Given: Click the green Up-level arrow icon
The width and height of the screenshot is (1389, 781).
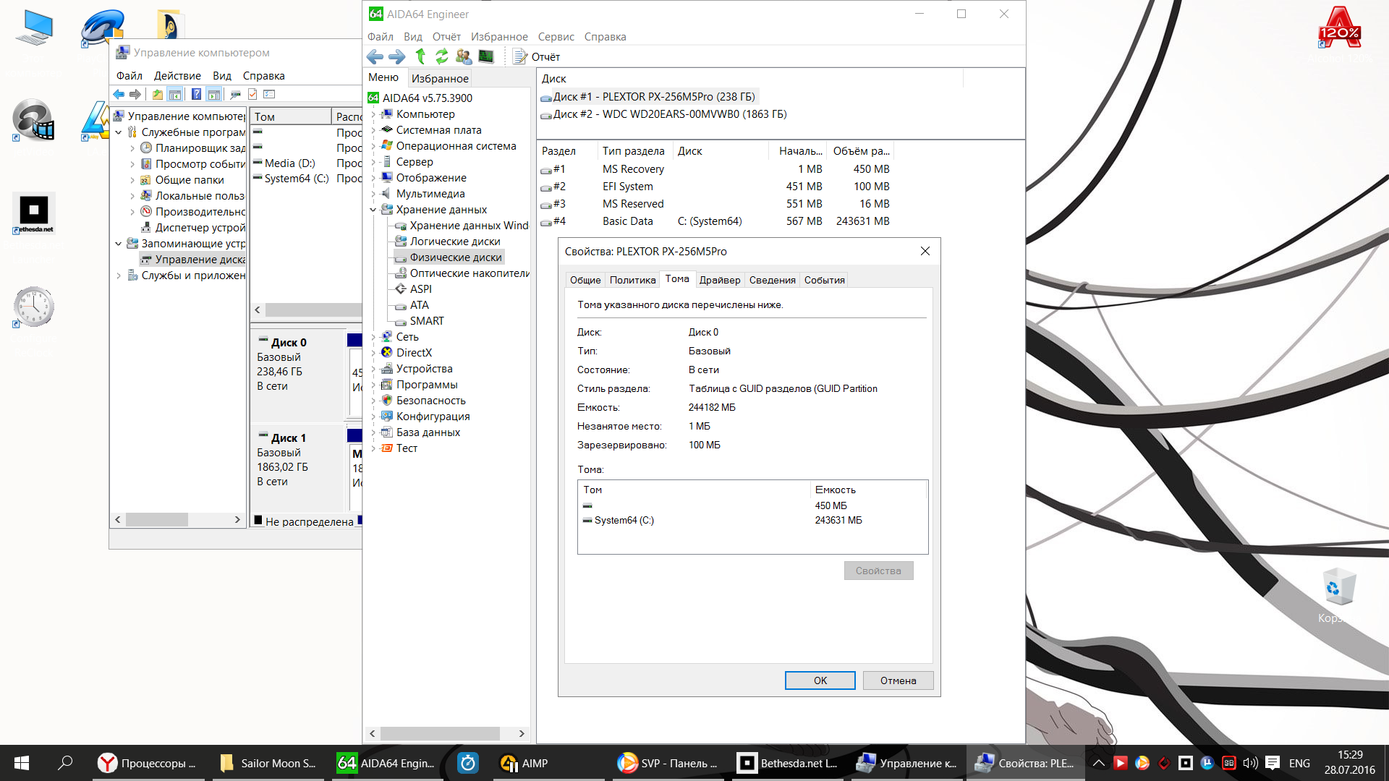Looking at the screenshot, I should (x=420, y=56).
